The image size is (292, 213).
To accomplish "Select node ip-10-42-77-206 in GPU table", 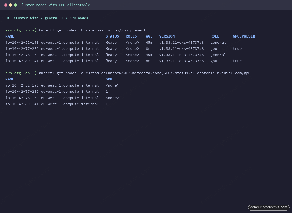I will coord(52,92).
